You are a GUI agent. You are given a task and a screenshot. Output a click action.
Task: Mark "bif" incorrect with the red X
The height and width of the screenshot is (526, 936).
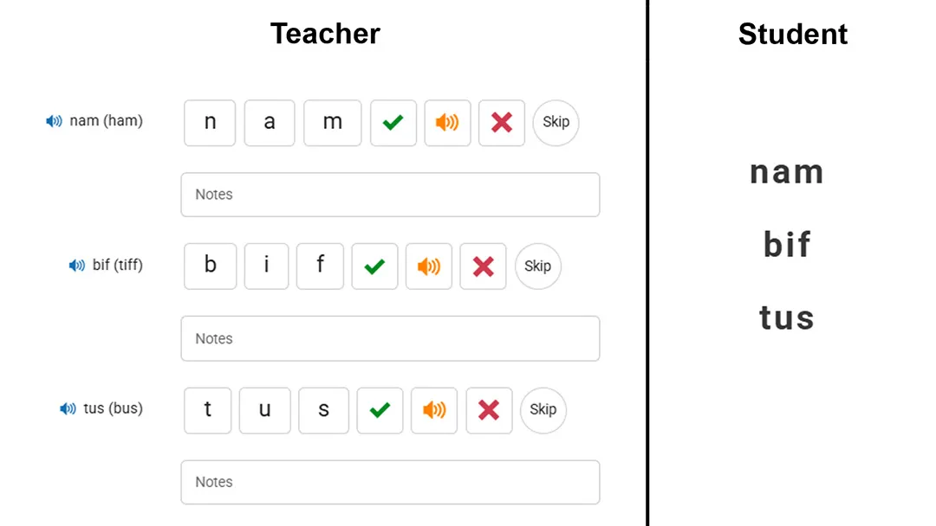[x=483, y=266]
